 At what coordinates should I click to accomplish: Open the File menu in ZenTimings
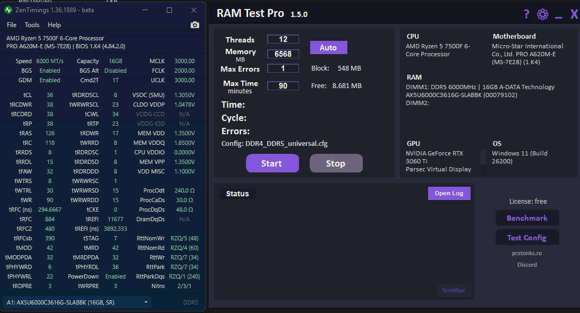[12, 25]
